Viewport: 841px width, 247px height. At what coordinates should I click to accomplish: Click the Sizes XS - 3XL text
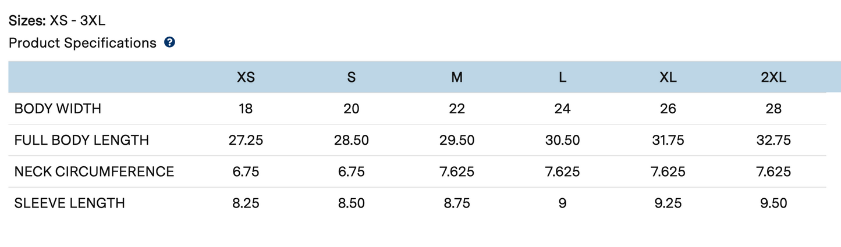pyautogui.click(x=57, y=22)
